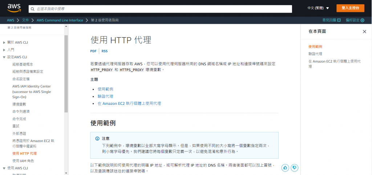Select 在 Amazon EC2 執行個體上使用代理 in page panel
Viewport: 372px width, 175px height.
(x=335, y=64)
